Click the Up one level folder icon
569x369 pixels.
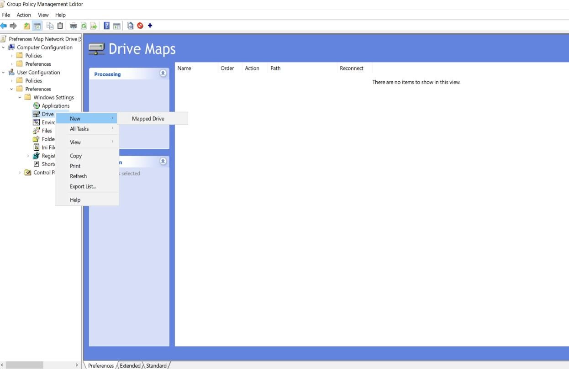click(x=27, y=26)
